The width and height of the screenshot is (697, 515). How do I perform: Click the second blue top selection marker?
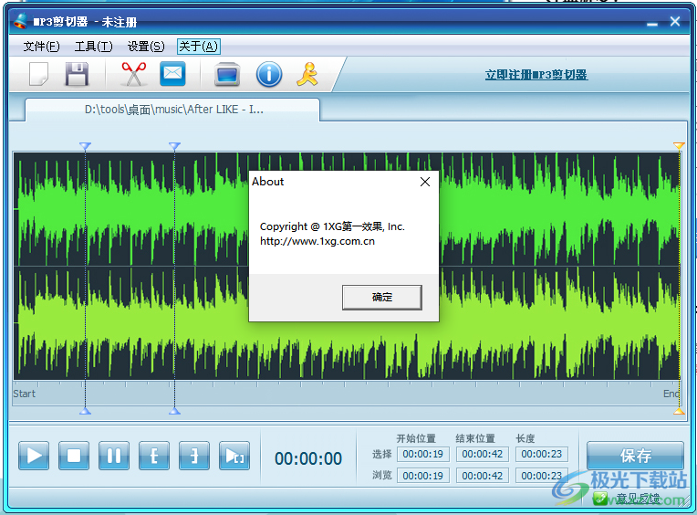[174, 146]
